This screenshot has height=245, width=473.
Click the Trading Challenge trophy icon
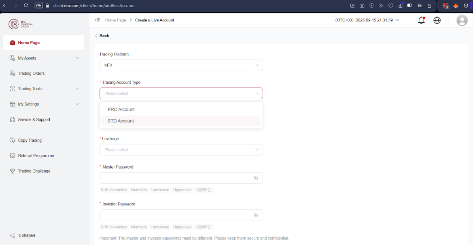click(13, 171)
